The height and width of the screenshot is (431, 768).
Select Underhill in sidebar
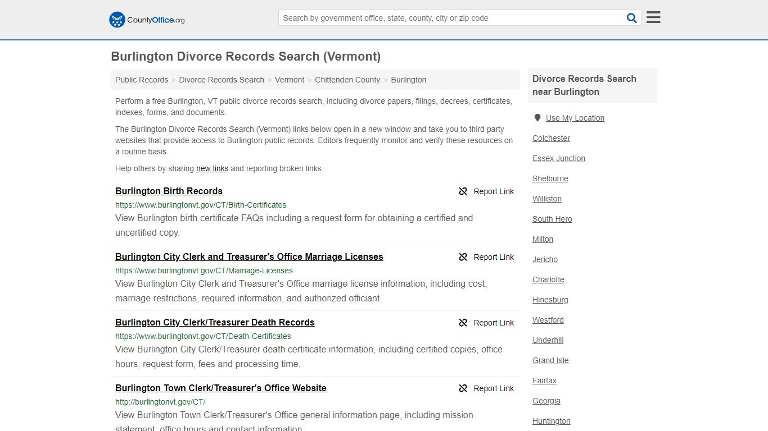[548, 340]
